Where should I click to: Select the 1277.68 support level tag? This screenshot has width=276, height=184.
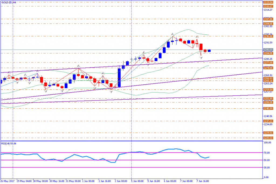pos(268,63)
